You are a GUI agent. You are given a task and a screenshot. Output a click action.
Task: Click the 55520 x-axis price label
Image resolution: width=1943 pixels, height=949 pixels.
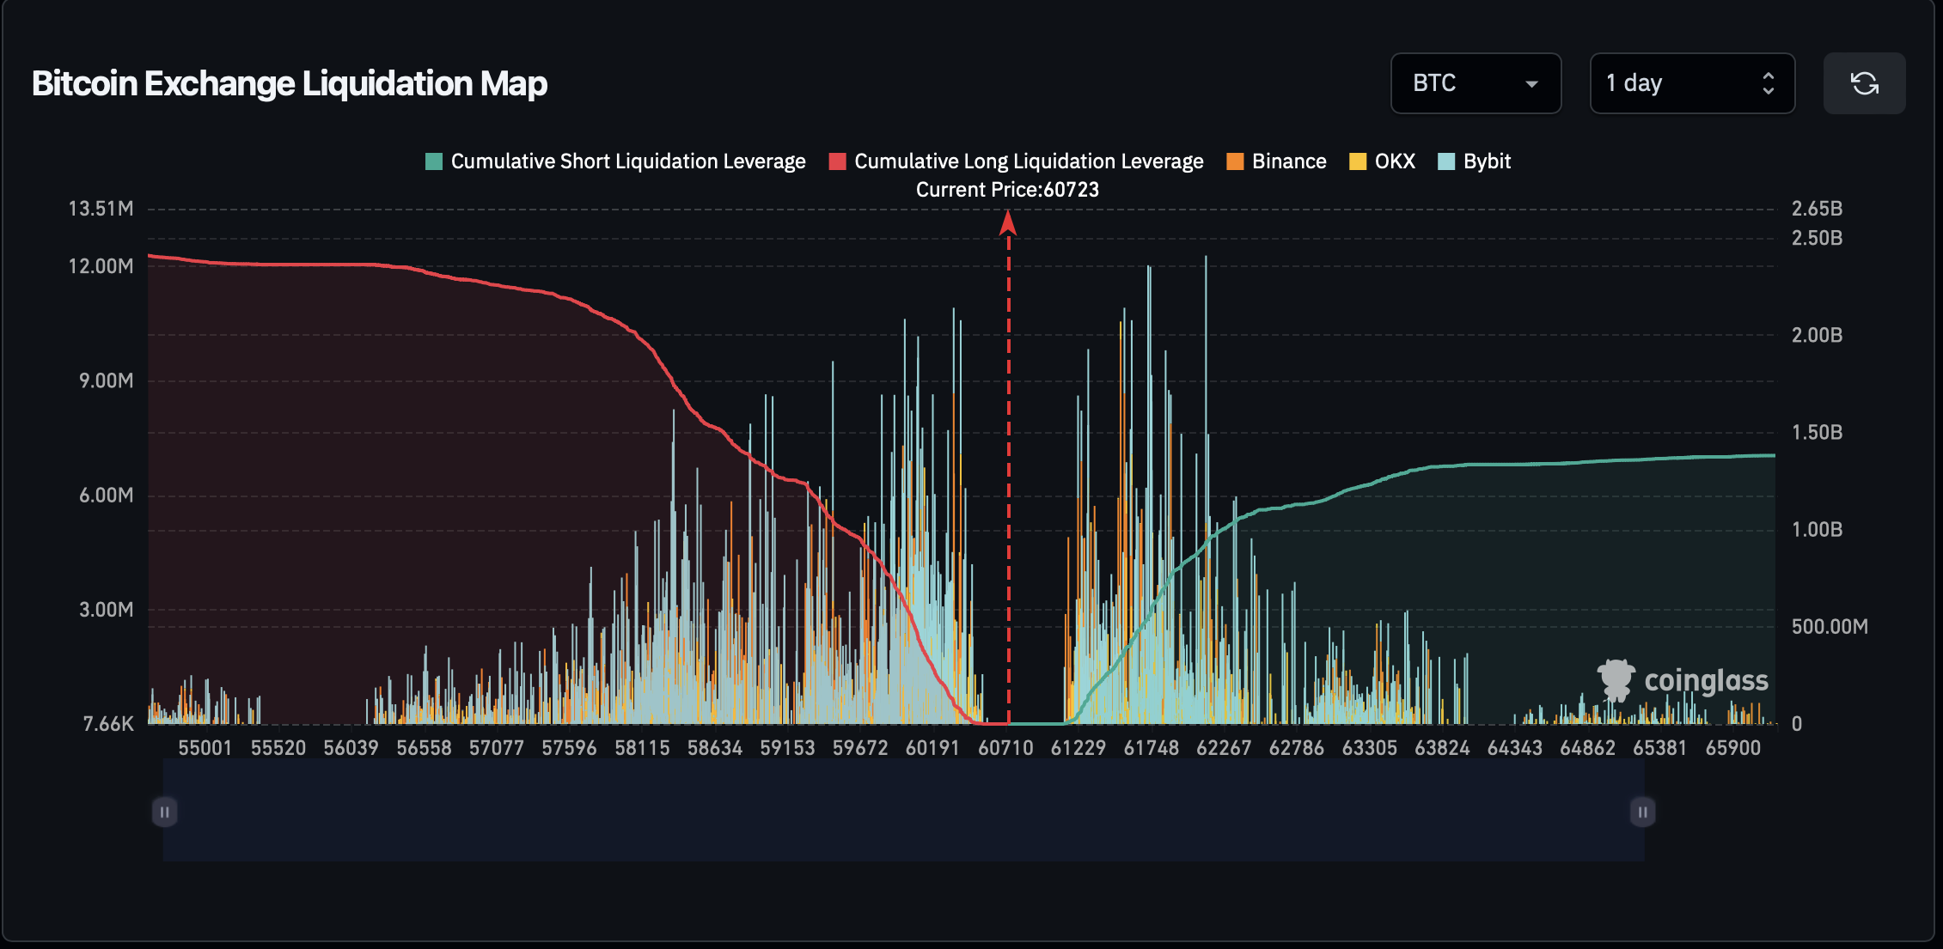pos(278,748)
